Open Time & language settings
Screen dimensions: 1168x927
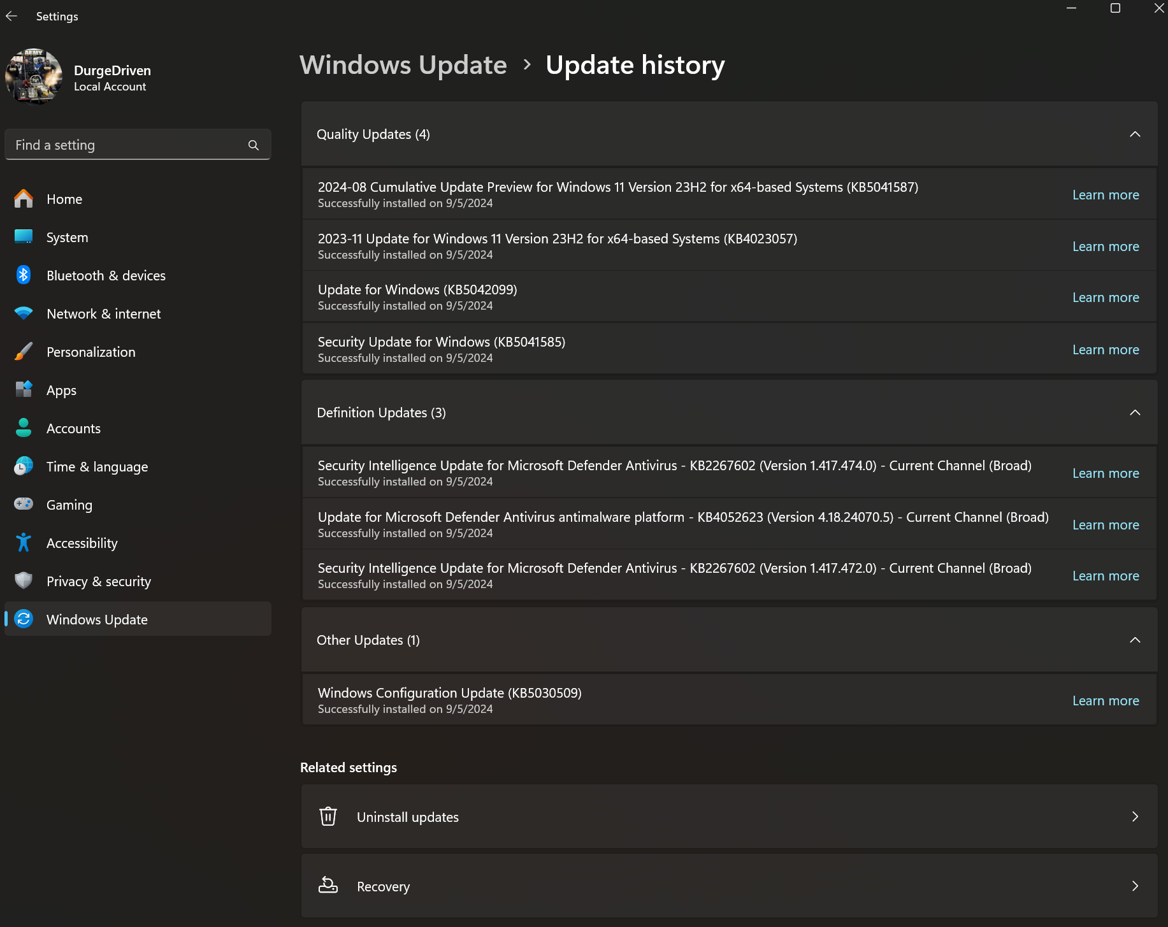point(138,466)
